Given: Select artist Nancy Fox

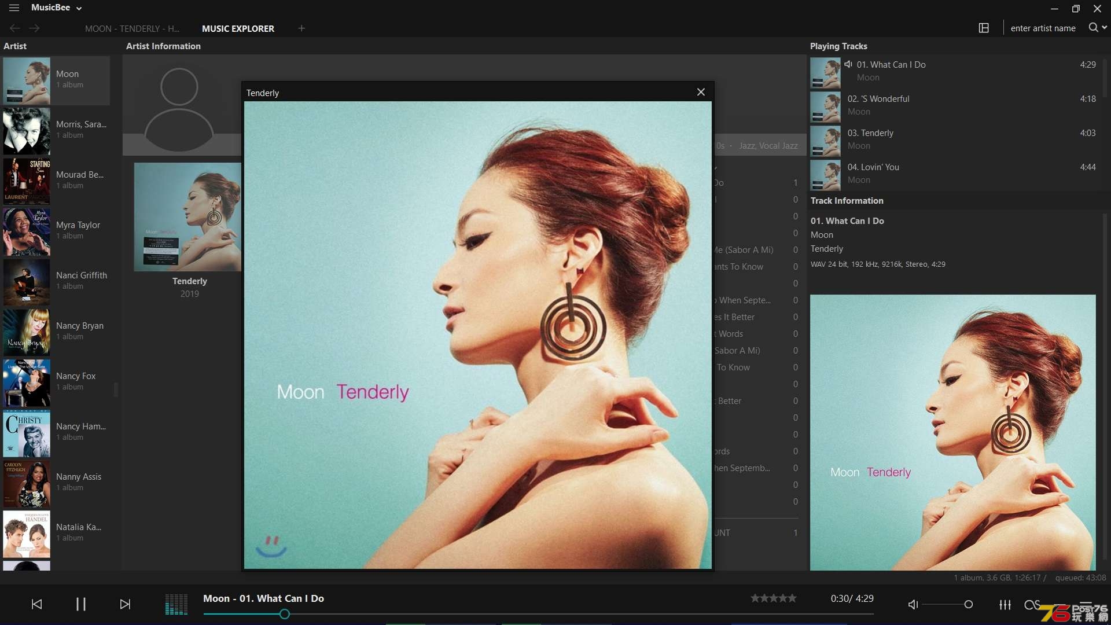Looking at the screenshot, I should [56, 383].
